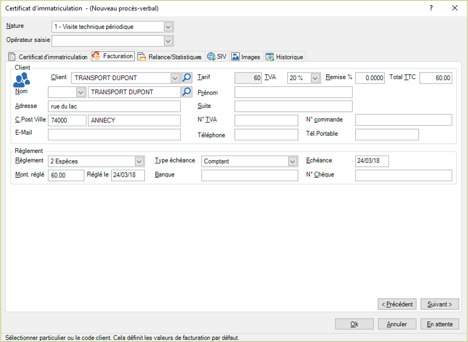
Task: Click the globe icon on the SIV tab
Action: [x=211, y=56]
